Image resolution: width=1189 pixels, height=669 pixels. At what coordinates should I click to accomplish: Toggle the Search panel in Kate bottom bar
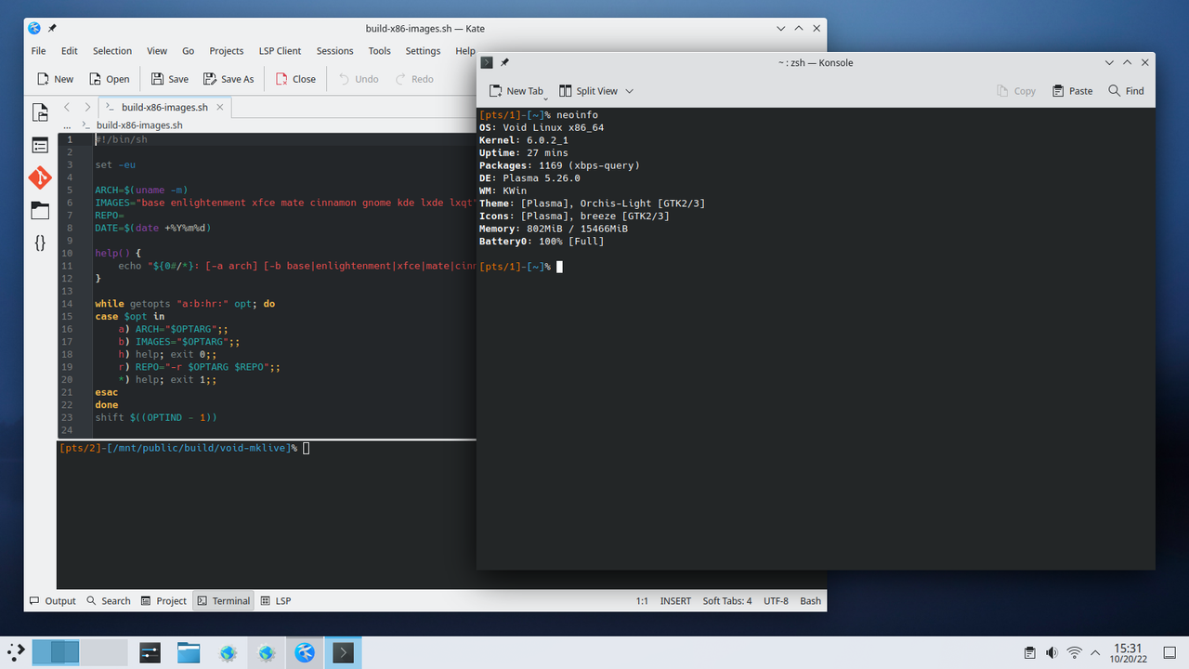click(x=108, y=601)
